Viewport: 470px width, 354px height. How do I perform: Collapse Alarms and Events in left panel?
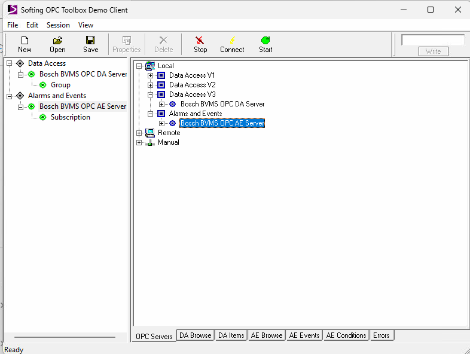(x=9, y=96)
